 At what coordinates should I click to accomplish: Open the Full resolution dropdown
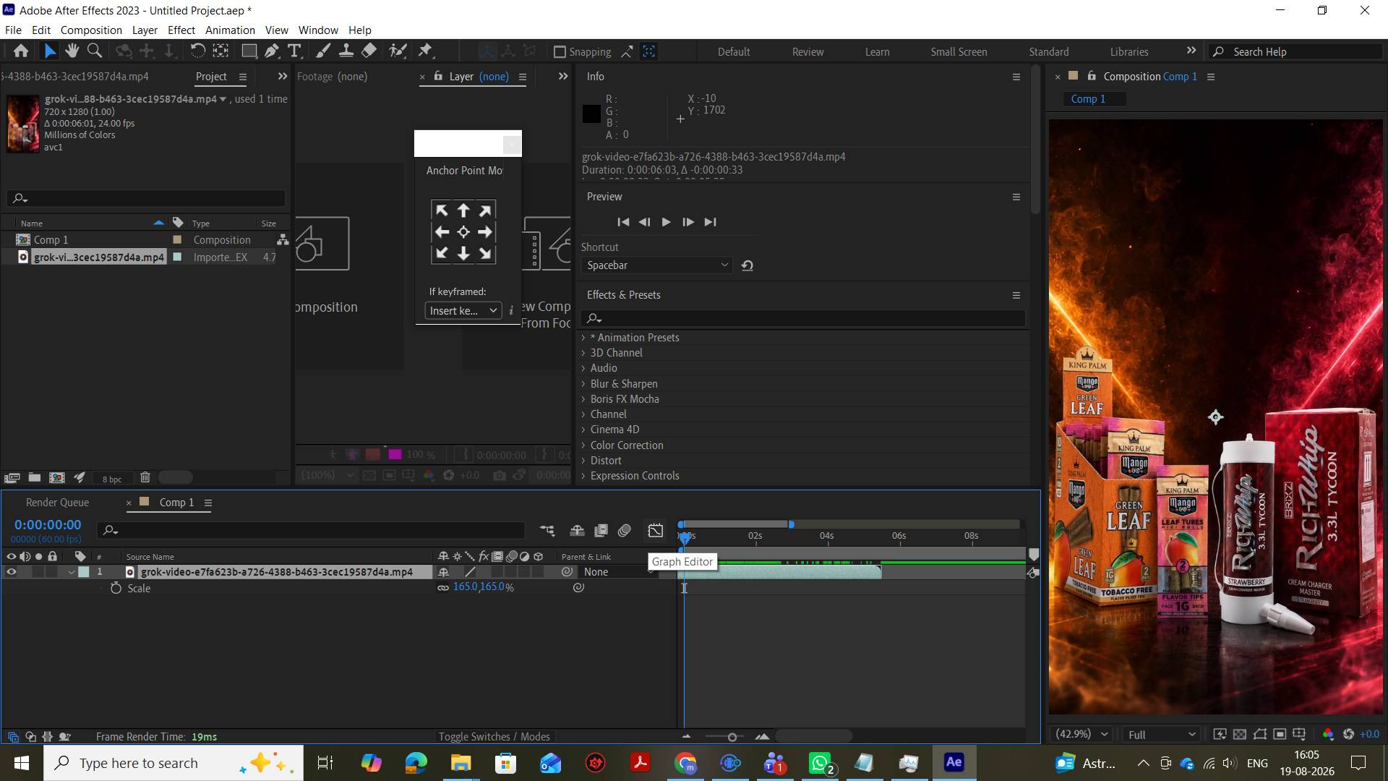coord(1161,734)
